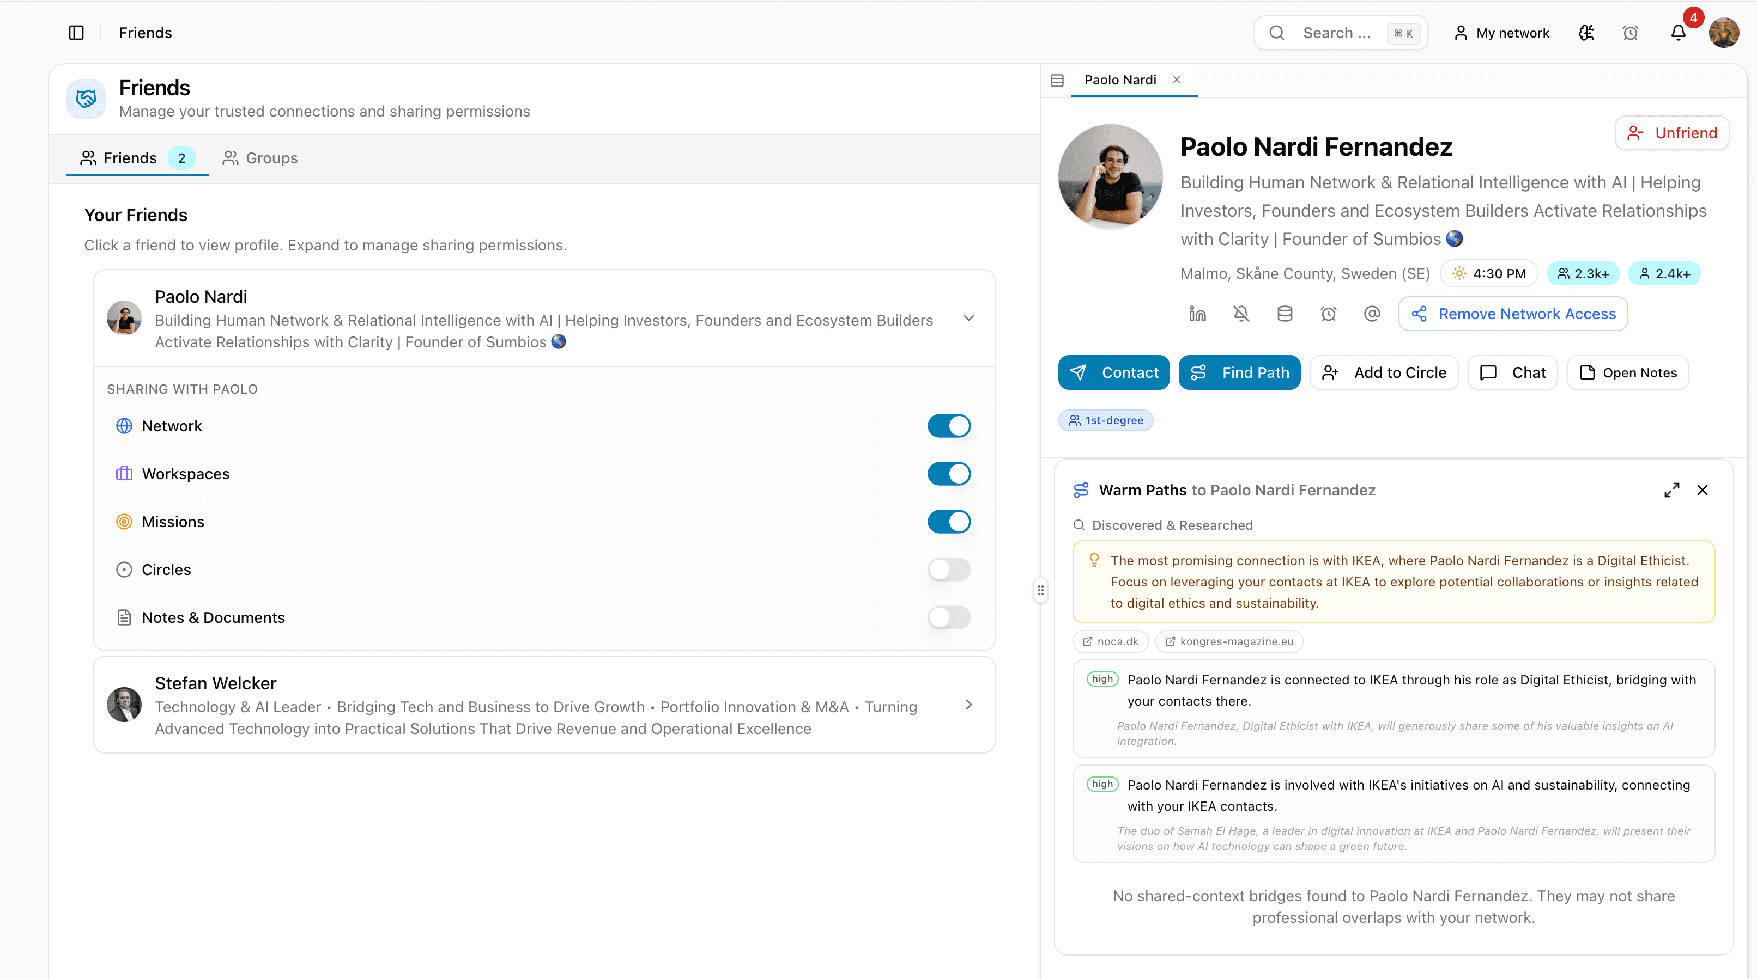
Task: Collapse Paolo Nardi's sharing permissions
Action: (x=968, y=318)
